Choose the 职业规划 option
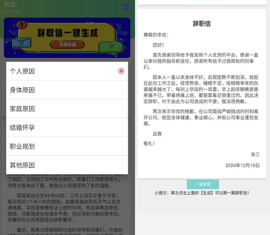The image size is (270, 235). pos(67,146)
